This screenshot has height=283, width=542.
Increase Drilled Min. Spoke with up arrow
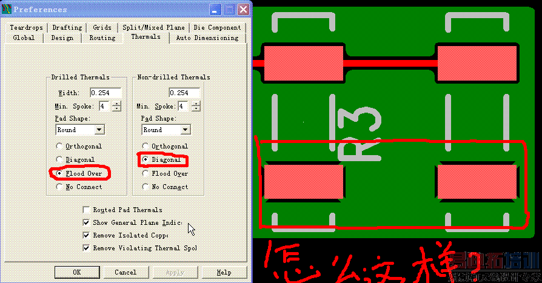click(116, 104)
